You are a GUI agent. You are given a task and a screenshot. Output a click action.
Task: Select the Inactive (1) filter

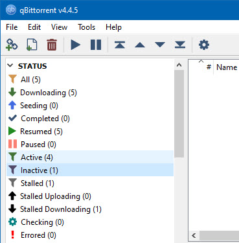tap(90, 170)
